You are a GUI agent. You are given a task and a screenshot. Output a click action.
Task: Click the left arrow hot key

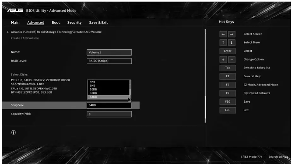(x=223, y=34)
